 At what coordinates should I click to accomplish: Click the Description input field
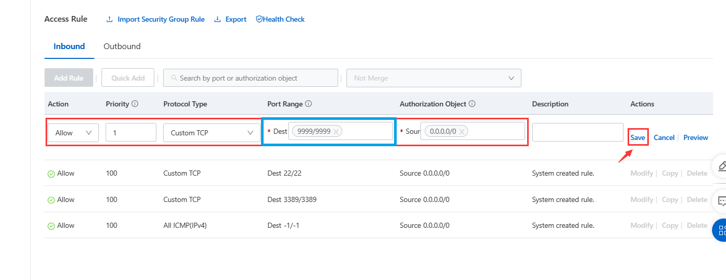[577, 132]
